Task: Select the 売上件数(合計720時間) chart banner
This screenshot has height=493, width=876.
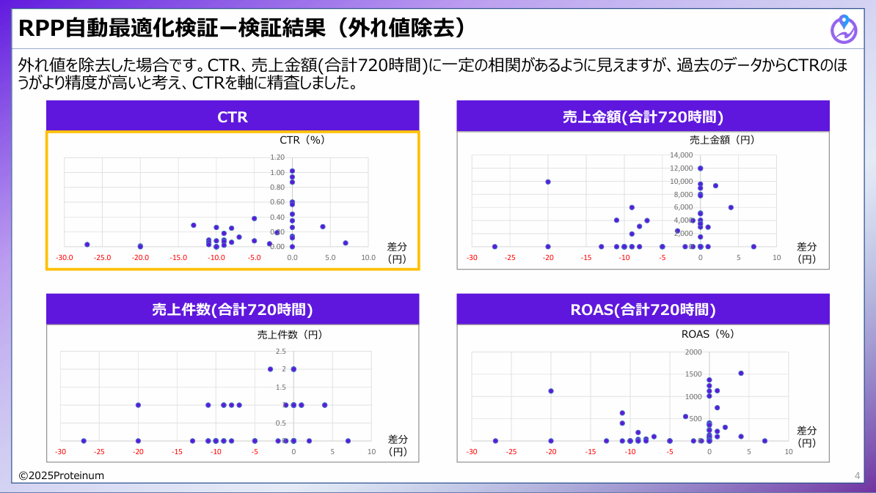Action: coord(232,309)
